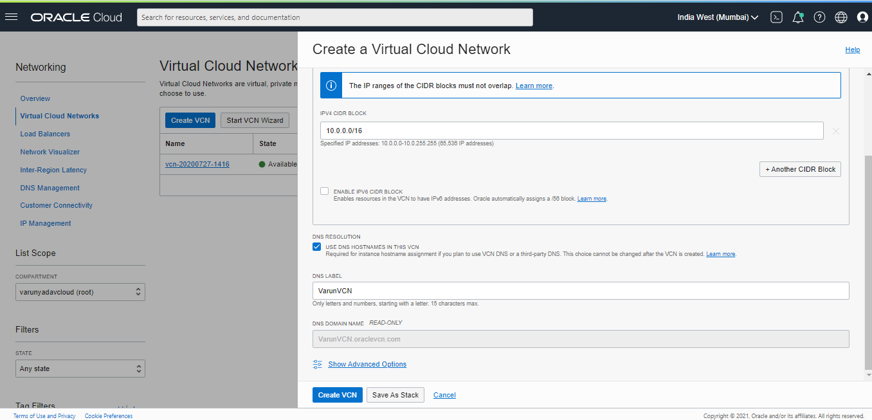
Task: Open Learn more link for IPv6 block
Action: 592,199
